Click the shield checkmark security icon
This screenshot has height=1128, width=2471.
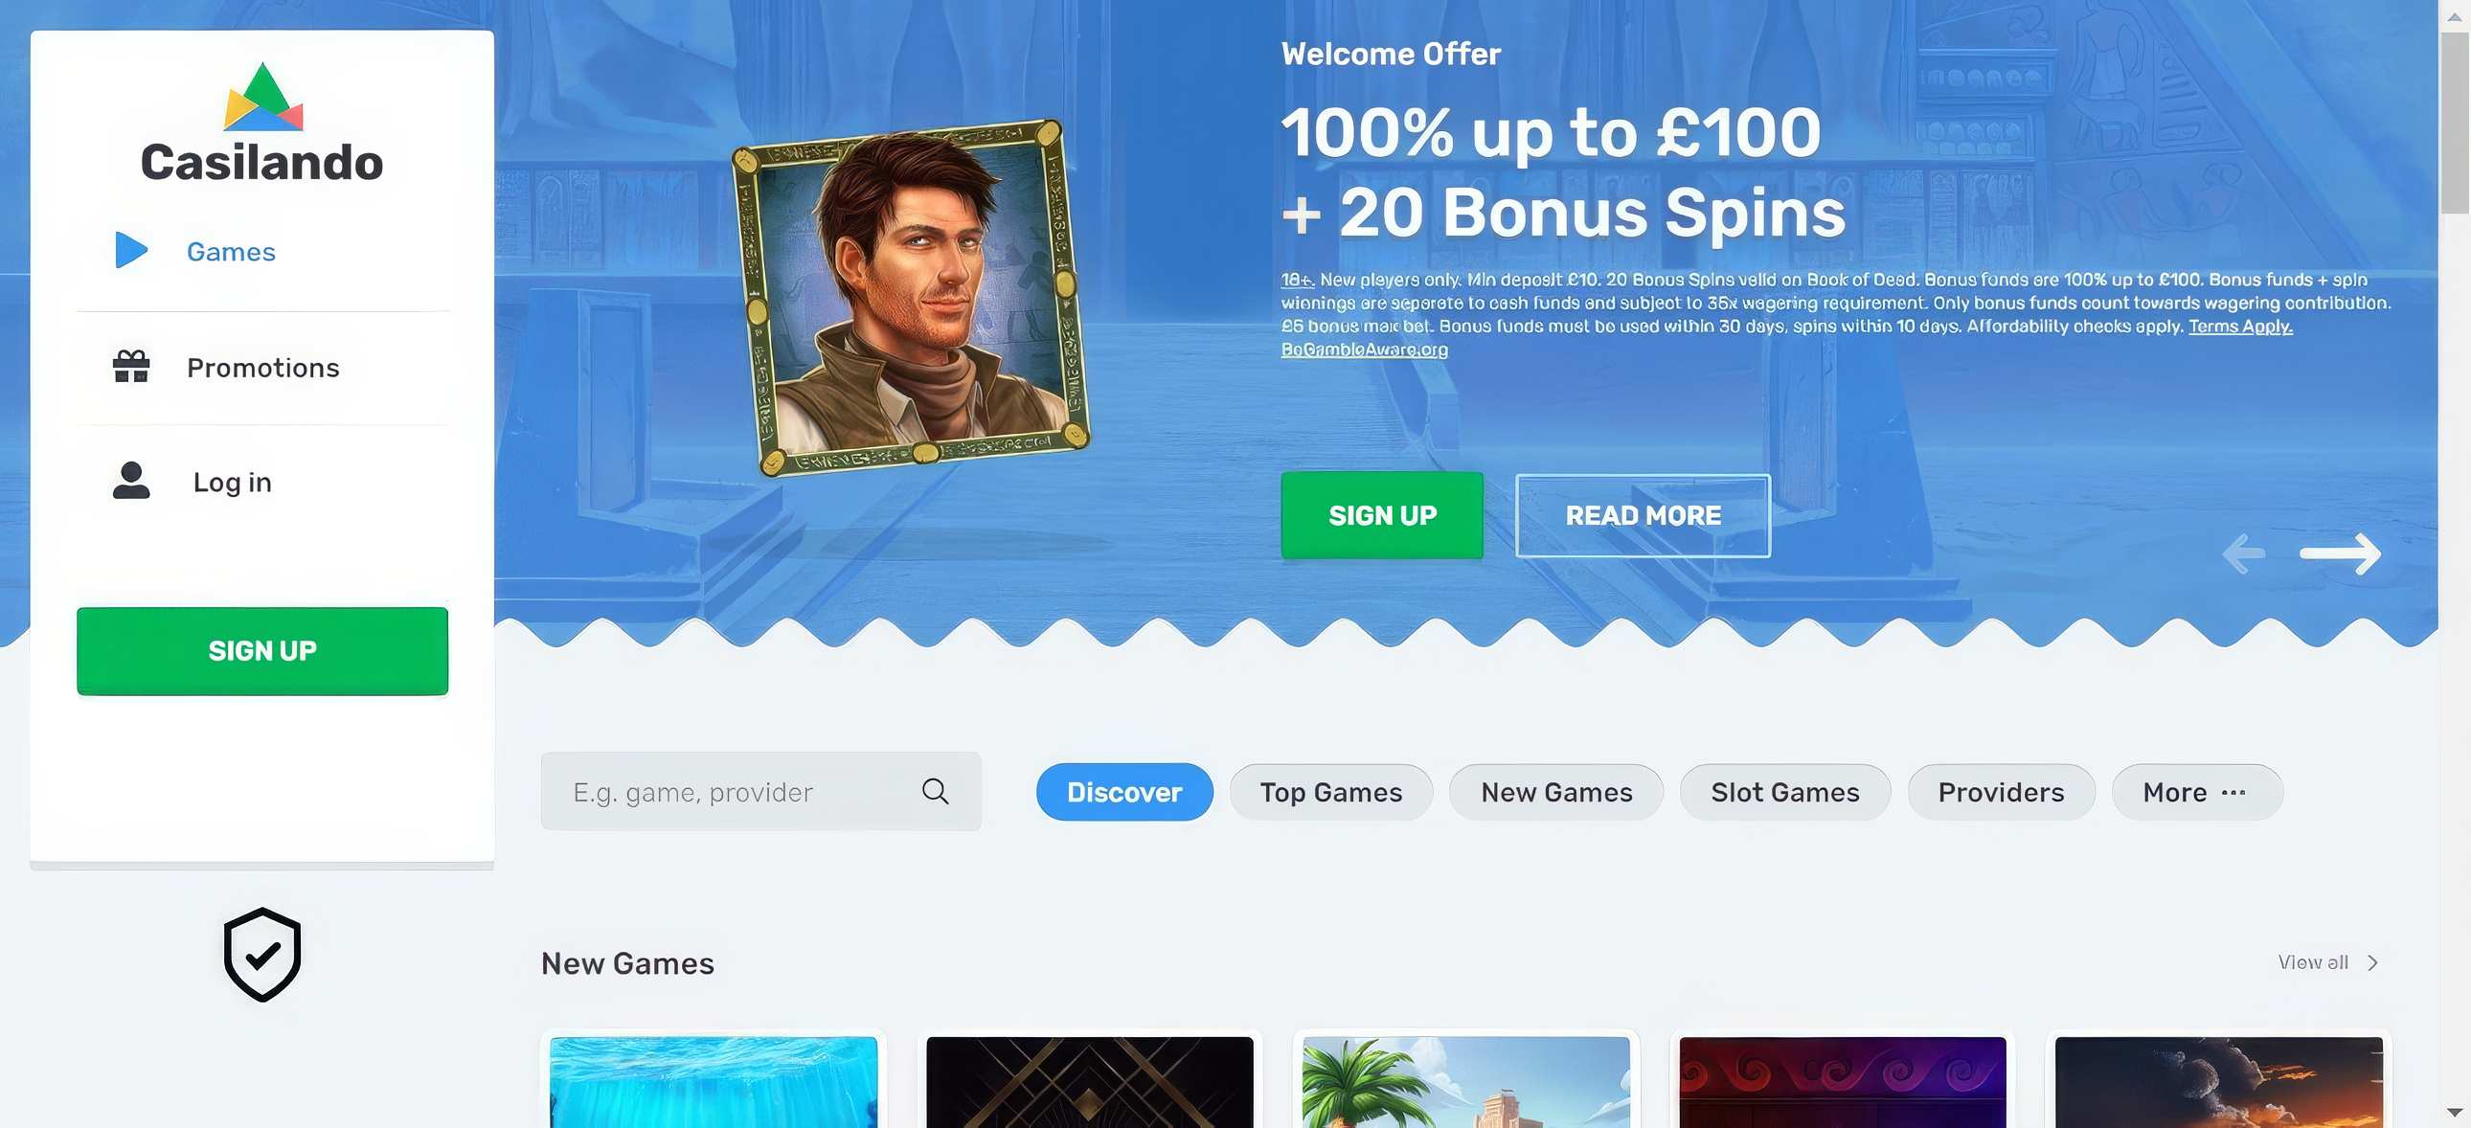[x=261, y=955]
